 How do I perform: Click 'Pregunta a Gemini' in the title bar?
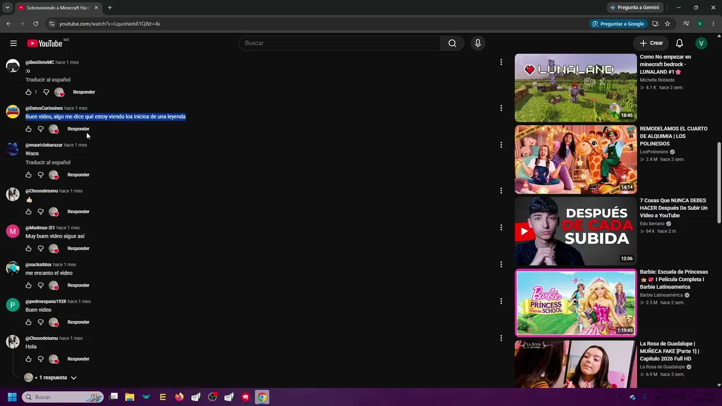(635, 7)
